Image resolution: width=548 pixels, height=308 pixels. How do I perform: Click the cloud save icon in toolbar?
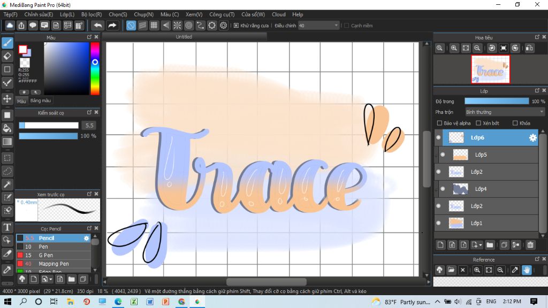point(10,26)
